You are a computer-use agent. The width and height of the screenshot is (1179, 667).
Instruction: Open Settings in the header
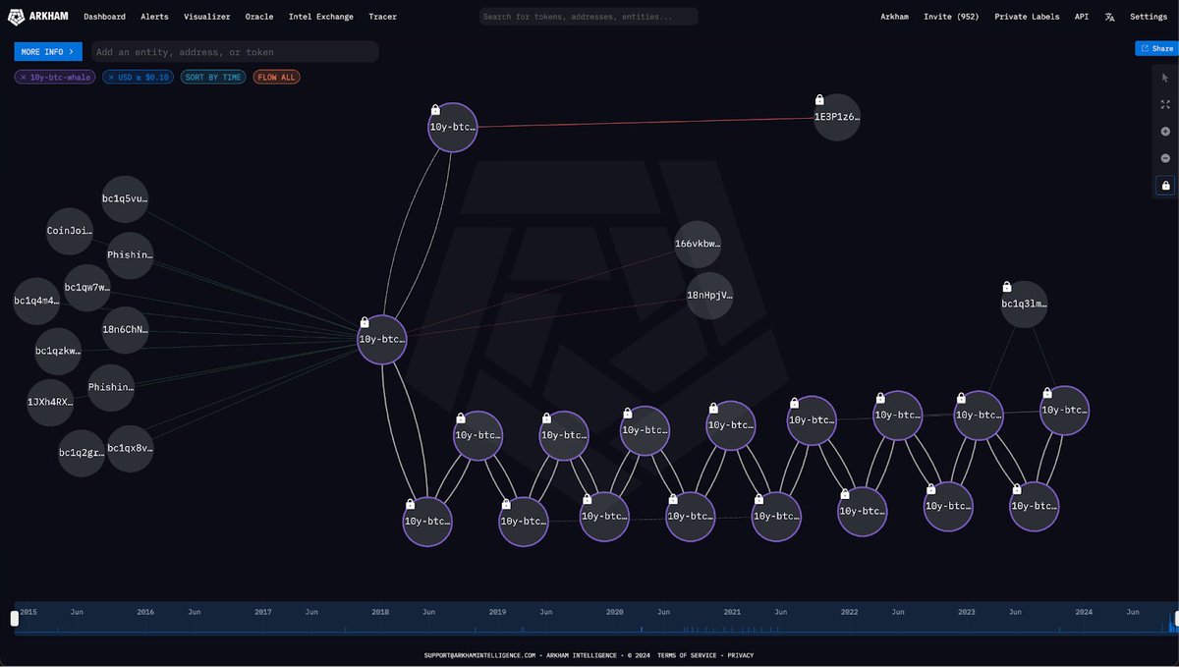tap(1149, 17)
